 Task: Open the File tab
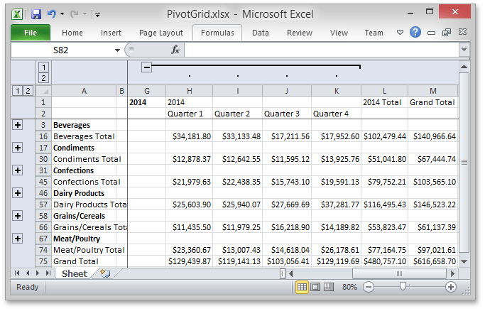coord(31,33)
